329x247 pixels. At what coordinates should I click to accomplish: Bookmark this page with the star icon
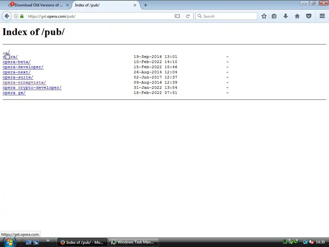click(264, 16)
